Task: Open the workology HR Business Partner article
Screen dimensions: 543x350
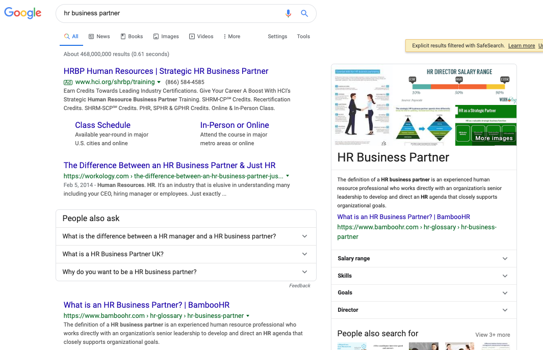Action: tap(169, 165)
